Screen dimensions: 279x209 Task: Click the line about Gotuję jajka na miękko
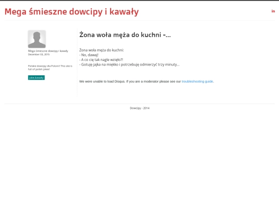coord(129,65)
